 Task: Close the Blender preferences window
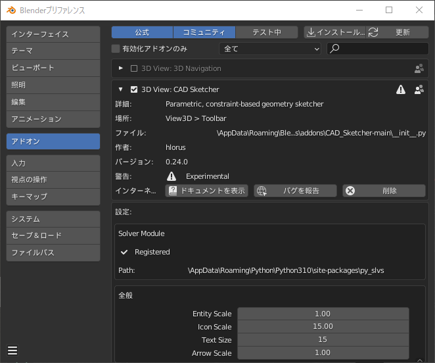tap(419, 11)
